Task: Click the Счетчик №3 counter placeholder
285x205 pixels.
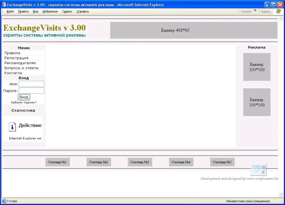Action: click(x=140, y=162)
